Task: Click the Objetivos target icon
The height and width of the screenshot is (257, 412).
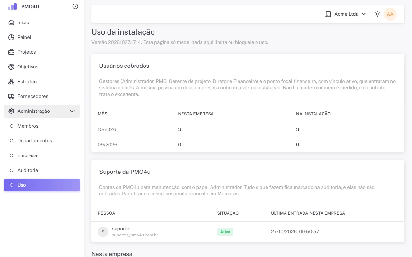Action: pos(11,67)
